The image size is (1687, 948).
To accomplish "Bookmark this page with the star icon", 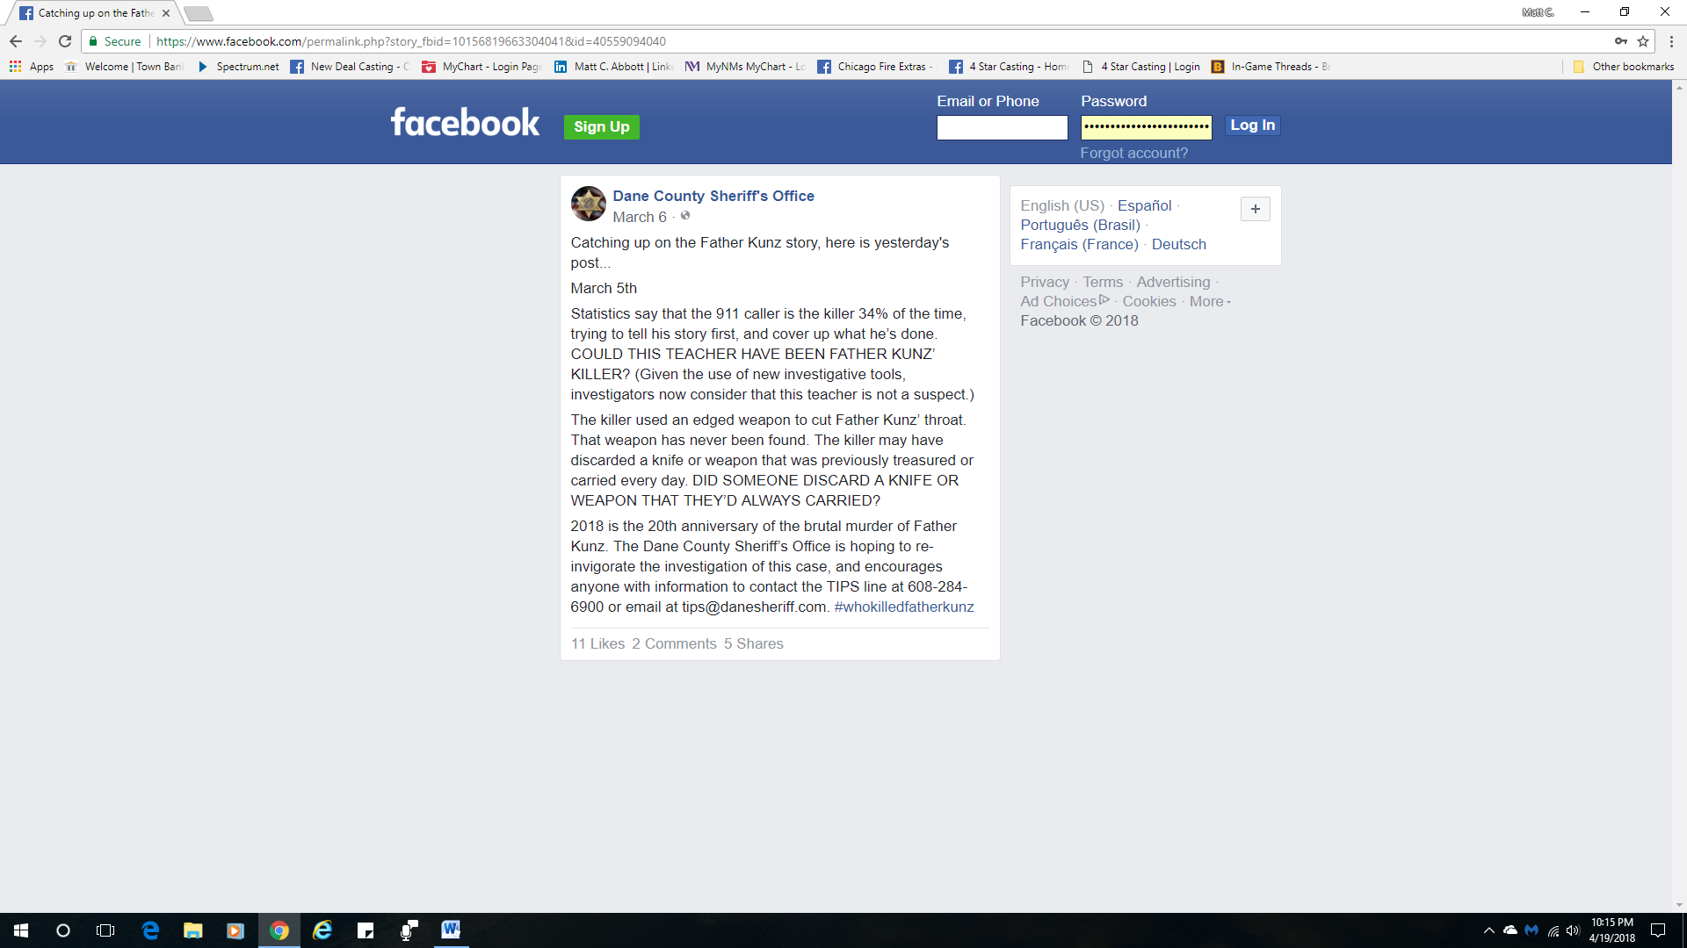I will pyautogui.click(x=1643, y=41).
